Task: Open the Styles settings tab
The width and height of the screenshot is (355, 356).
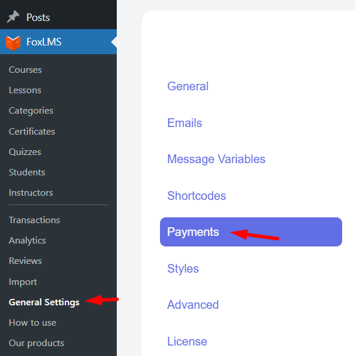Action: [183, 269]
